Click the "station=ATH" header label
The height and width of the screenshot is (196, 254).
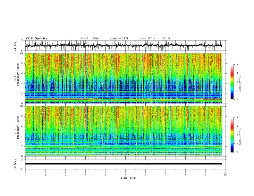tap(119, 38)
